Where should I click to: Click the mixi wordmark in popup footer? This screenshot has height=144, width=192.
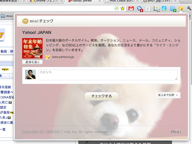(176, 132)
